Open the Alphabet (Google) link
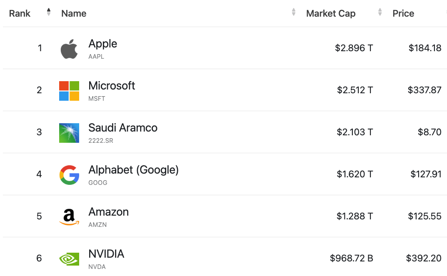 pos(133,170)
